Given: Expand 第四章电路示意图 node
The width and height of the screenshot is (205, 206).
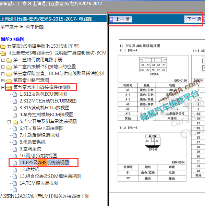Looking at the screenshot, I should coord(3,81).
